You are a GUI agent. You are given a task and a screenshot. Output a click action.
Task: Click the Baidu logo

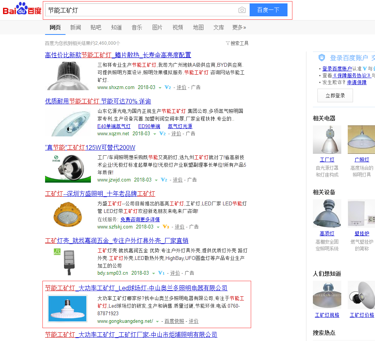coord(22,9)
